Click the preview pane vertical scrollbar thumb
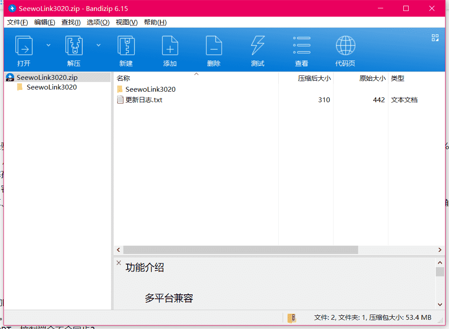This screenshot has width=449, height=329. click(x=440, y=272)
